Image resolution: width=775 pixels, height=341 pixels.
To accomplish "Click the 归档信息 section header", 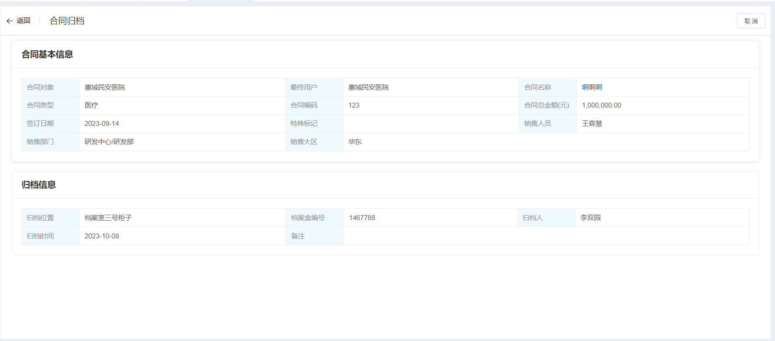I will [39, 185].
